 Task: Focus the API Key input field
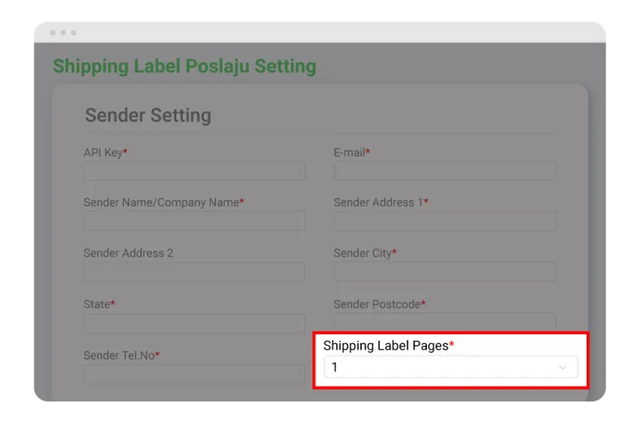point(195,171)
